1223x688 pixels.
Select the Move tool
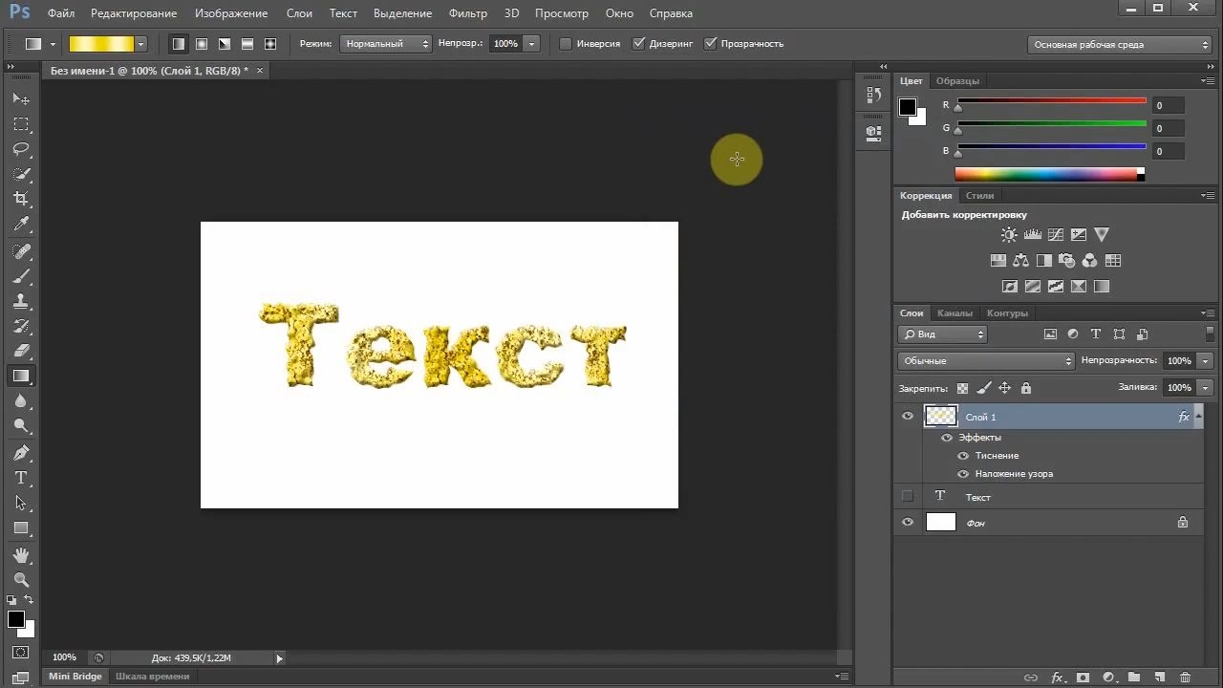tap(21, 98)
